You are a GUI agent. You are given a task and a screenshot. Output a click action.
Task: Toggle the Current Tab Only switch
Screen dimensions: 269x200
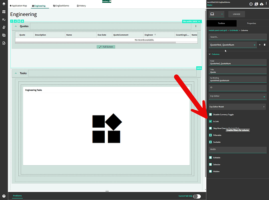click(x=197, y=196)
